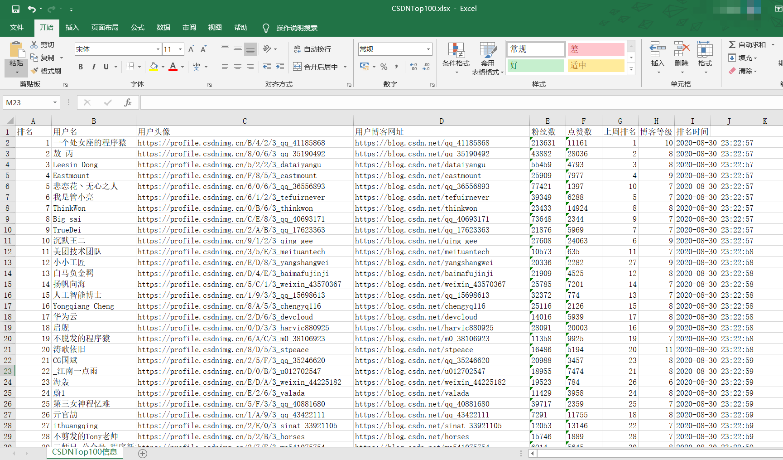Toggle center horizontal alignment
The height and width of the screenshot is (460, 783).
[237, 67]
